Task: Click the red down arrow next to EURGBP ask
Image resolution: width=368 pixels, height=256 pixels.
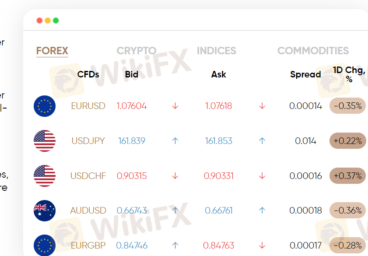Action: [x=262, y=245]
